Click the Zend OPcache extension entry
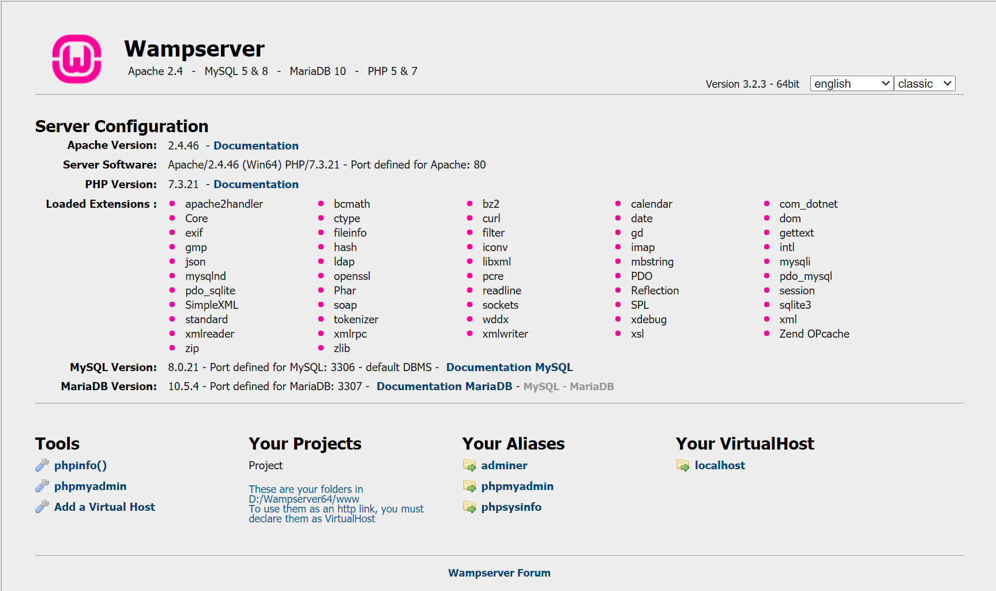Screen dimensions: 996x591 814,334
